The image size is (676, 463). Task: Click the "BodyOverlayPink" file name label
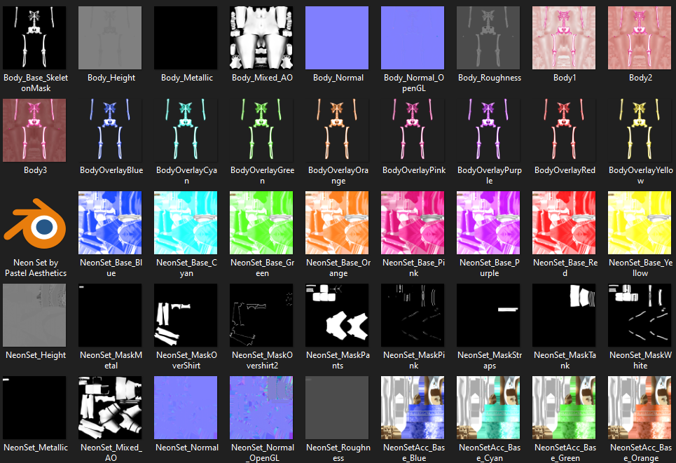pos(414,170)
